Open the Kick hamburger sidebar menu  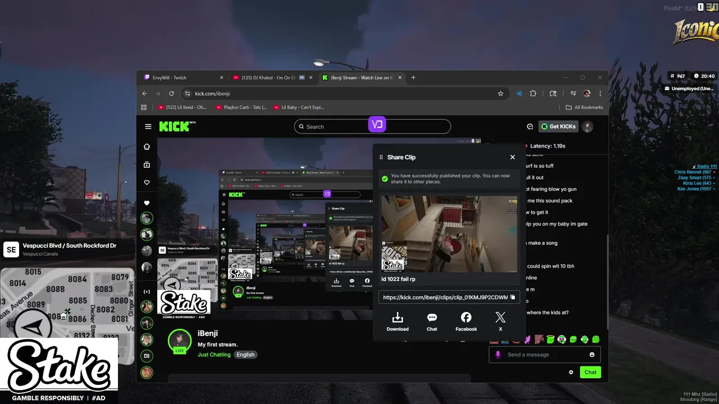[x=148, y=127]
